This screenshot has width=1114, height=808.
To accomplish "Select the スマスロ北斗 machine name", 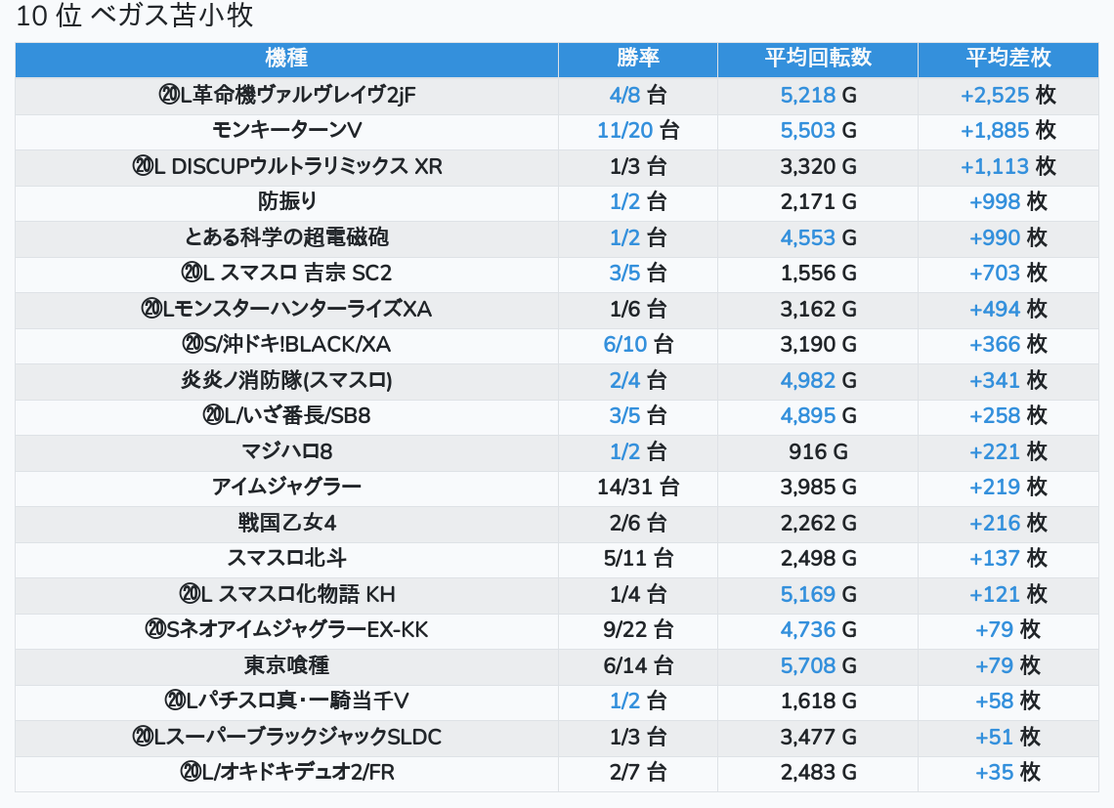I will click(286, 558).
